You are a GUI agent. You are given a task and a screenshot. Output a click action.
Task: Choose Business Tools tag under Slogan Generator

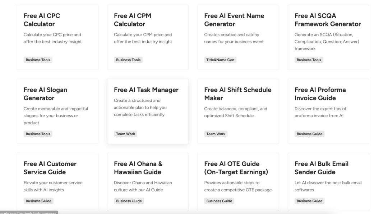click(38, 134)
